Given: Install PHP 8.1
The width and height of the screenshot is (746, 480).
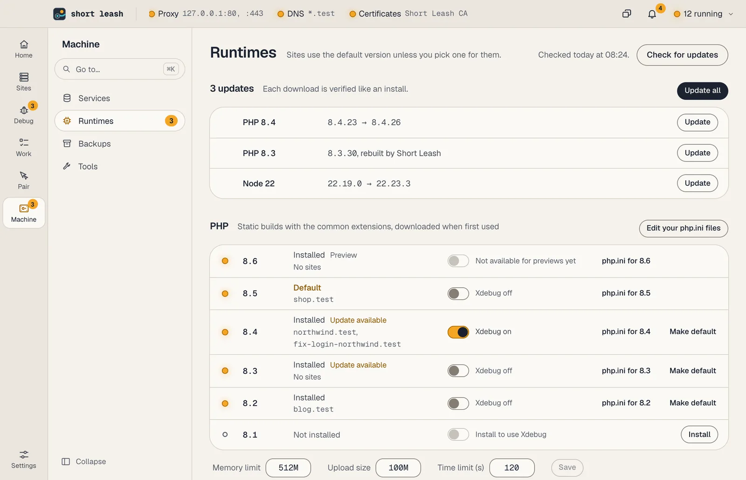Looking at the screenshot, I should click(699, 434).
